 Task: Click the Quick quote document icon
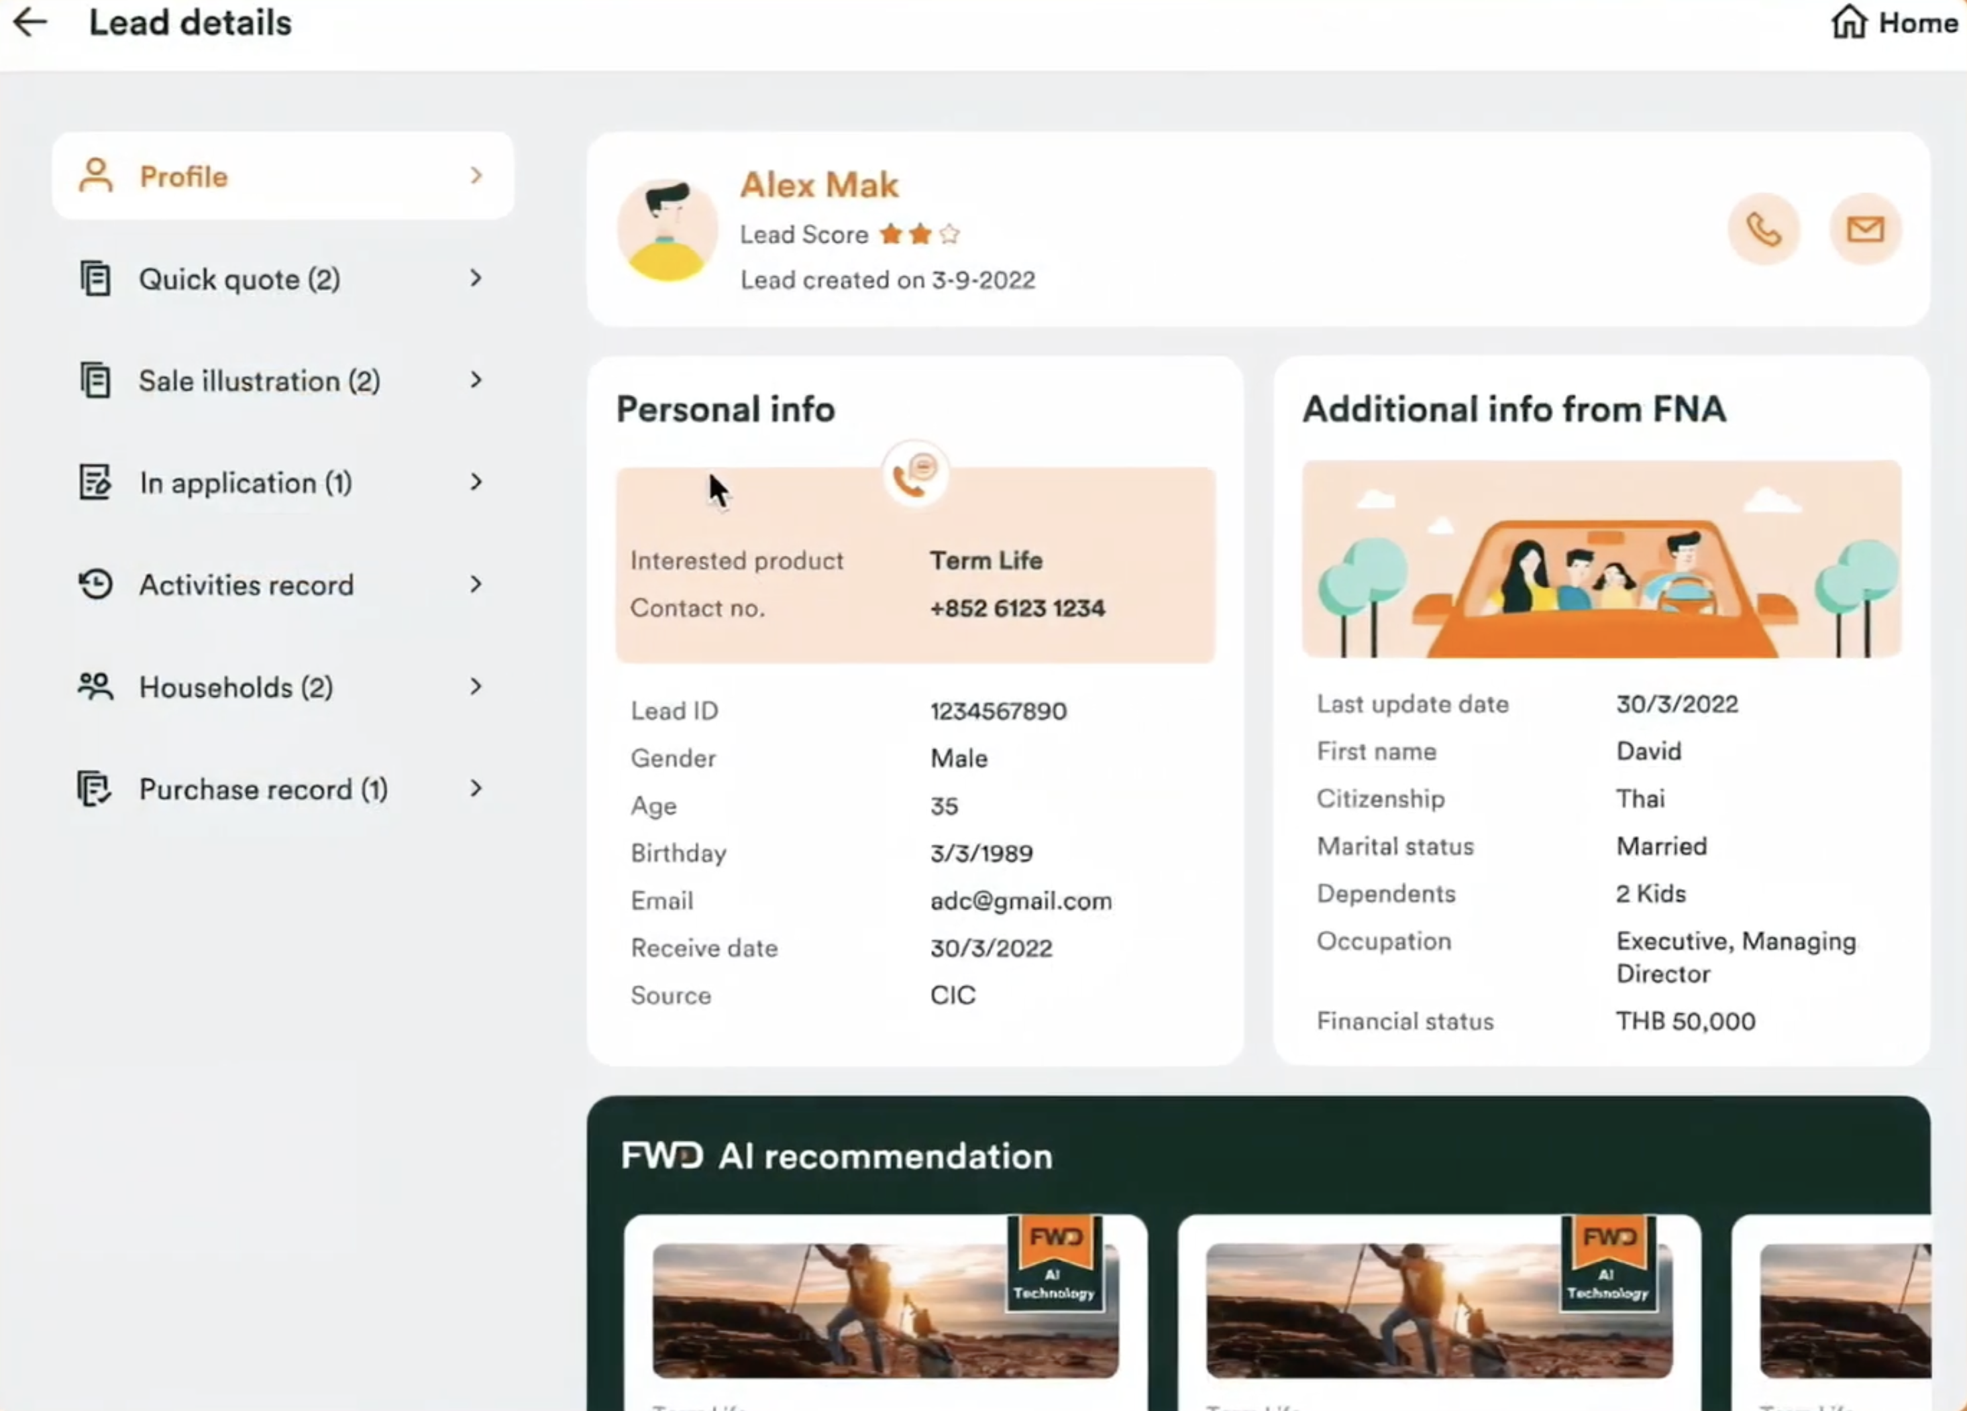coord(95,279)
